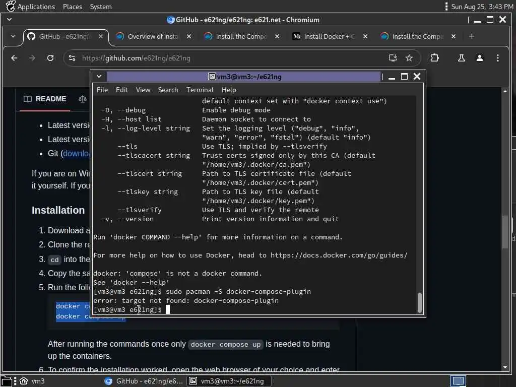Open the profile avatar icon

click(480, 58)
